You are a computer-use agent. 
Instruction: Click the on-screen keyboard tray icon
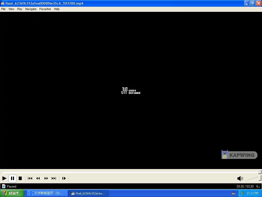(x=233, y=193)
